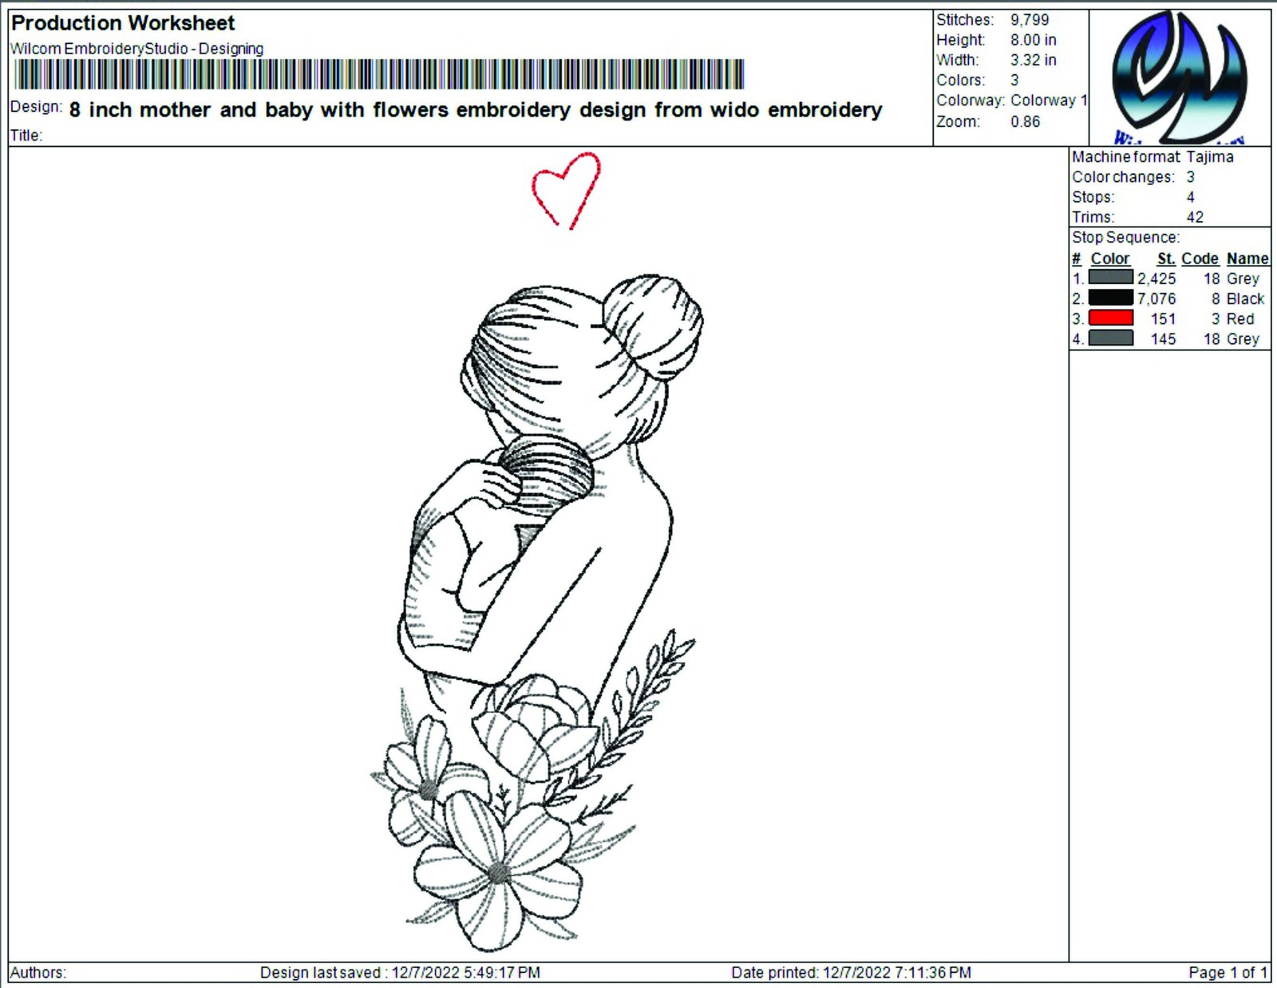Click the 'St.' column header
This screenshot has height=988, width=1277.
point(1166,259)
